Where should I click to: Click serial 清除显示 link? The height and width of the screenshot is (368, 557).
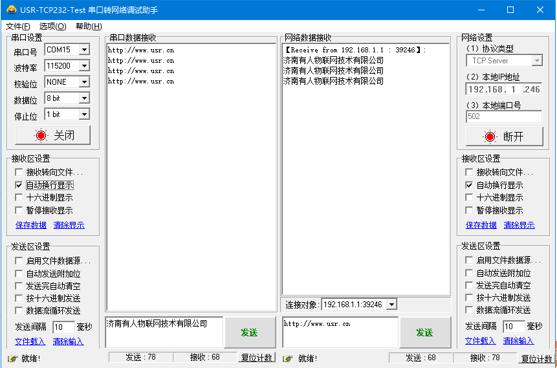[x=69, y=225]
